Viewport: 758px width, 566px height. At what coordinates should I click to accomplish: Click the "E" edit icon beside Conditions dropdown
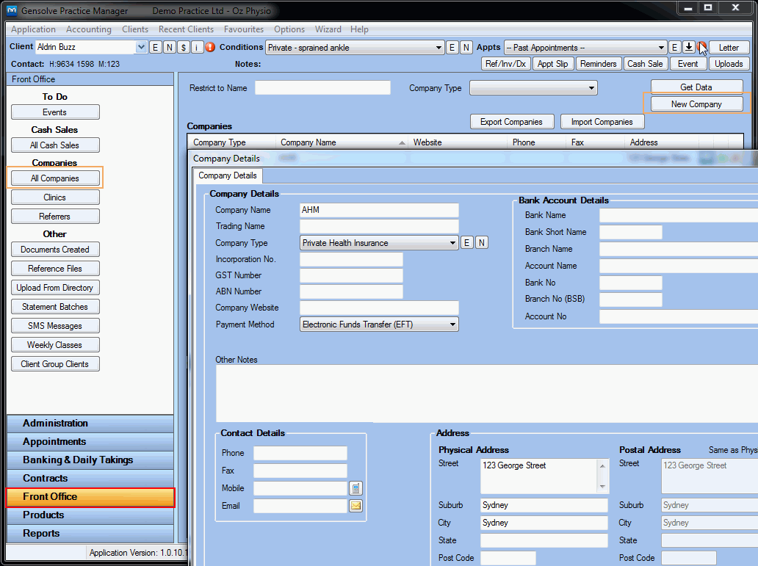pos(452,46)
